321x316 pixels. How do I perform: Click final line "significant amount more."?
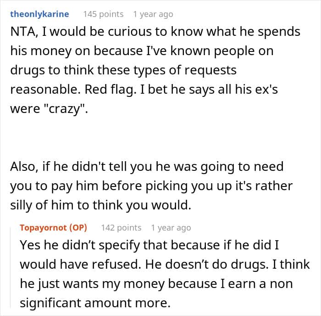95,303
